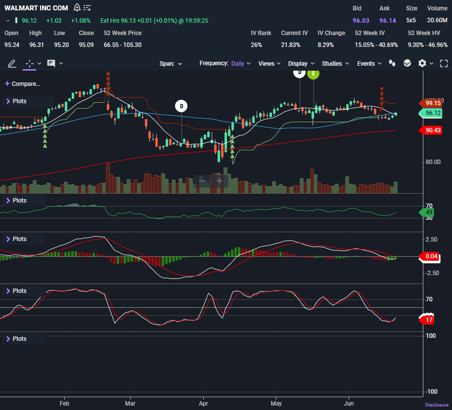Open the Events menu
The height and width of the screenshot is (410, 452).
click(369, 64)
